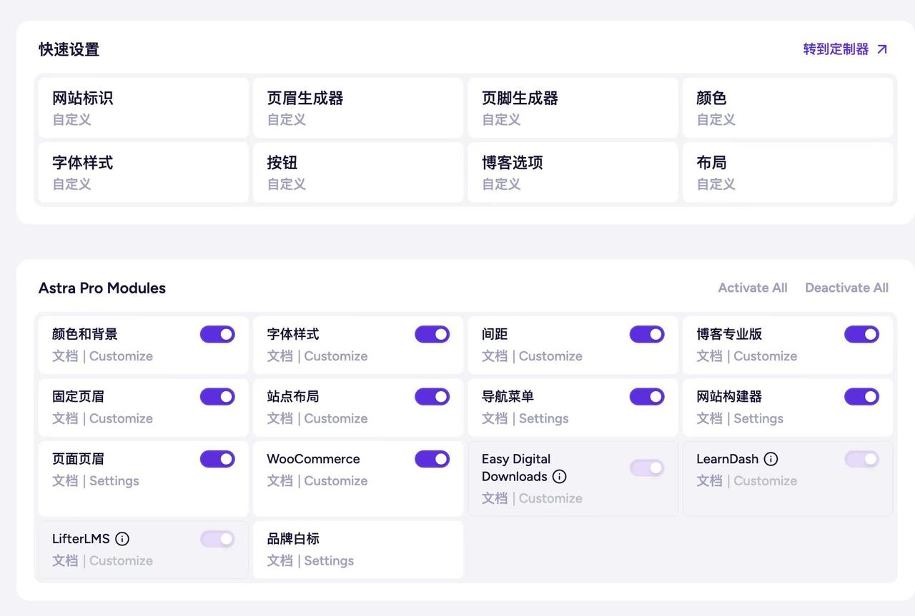Disable the 间距 module switch
915x616 pixels.
click(x=647, y=334)
